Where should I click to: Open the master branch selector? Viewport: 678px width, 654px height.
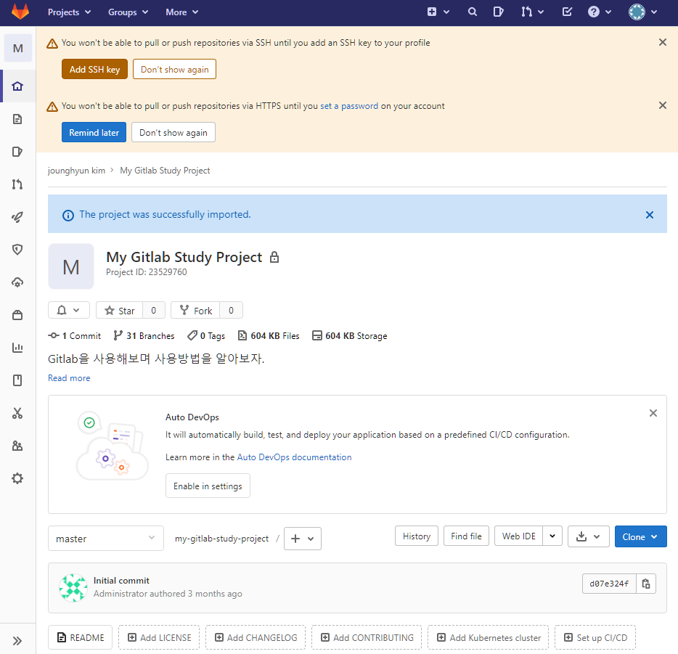[106, 538]
